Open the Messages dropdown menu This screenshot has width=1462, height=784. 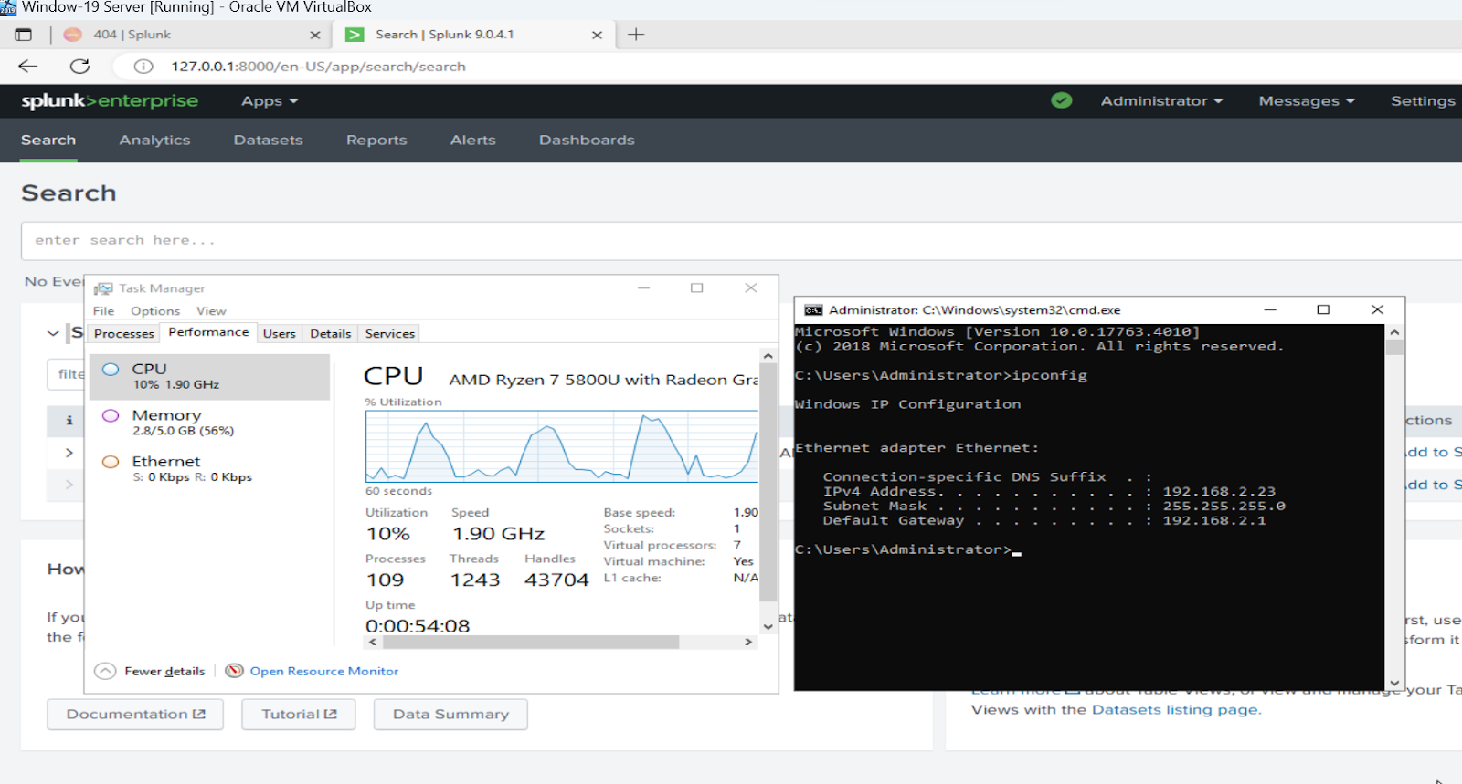tap(1307, 101)
